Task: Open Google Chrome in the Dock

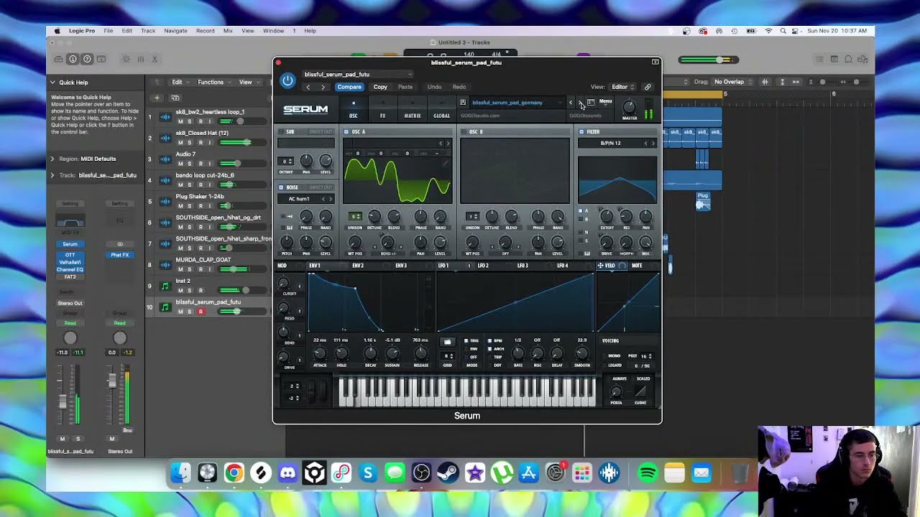Action: pyautogui.click(x=234, y=472)
